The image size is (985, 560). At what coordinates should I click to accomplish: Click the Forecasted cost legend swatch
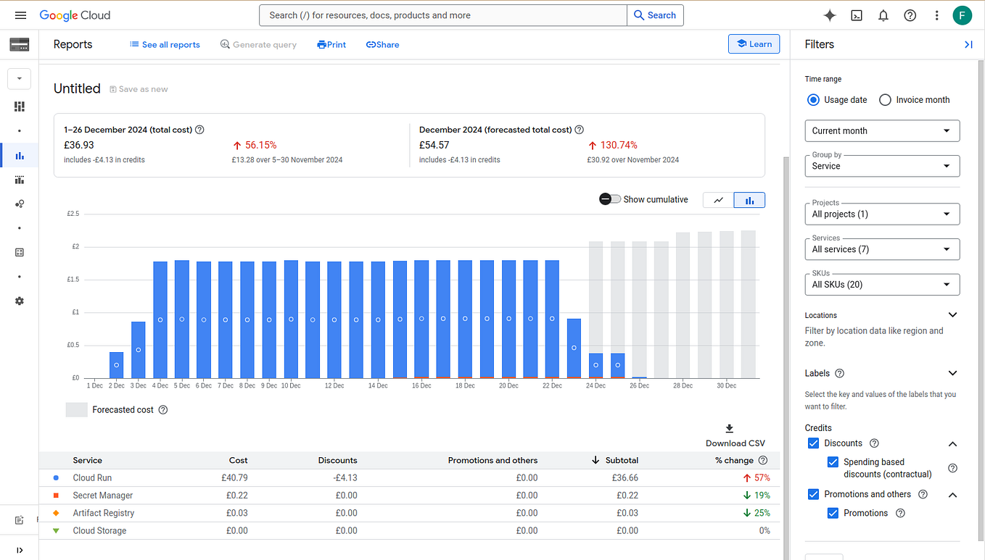[76, 409]
